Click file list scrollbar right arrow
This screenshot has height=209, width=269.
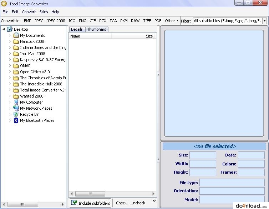(x=153, y=194)
